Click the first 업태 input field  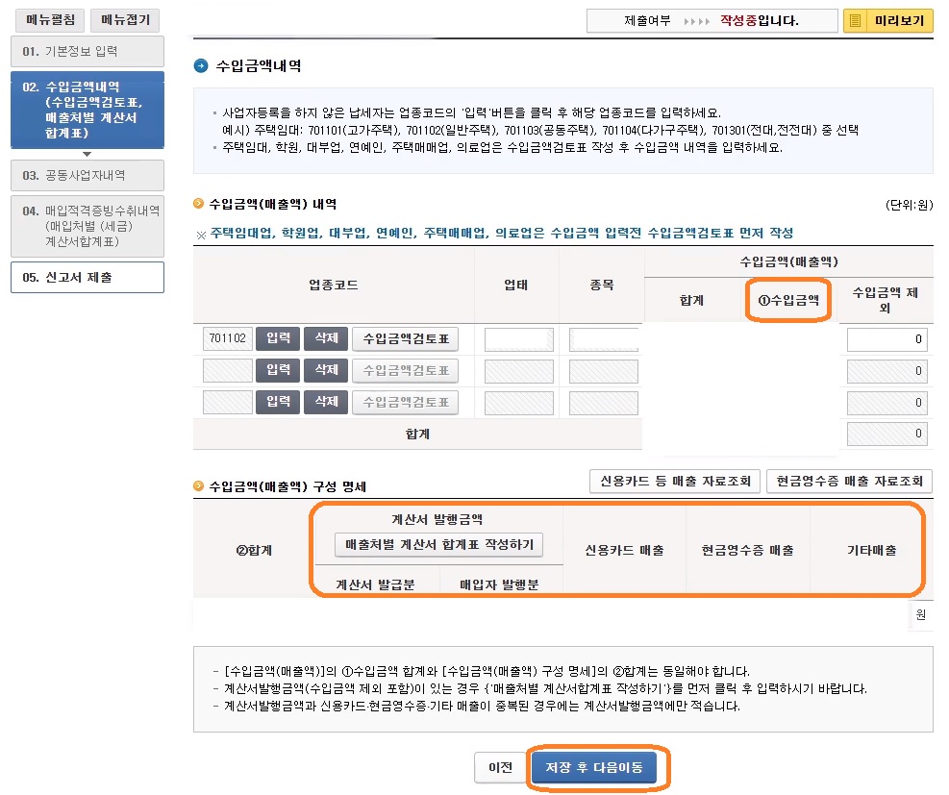(520, 338)
